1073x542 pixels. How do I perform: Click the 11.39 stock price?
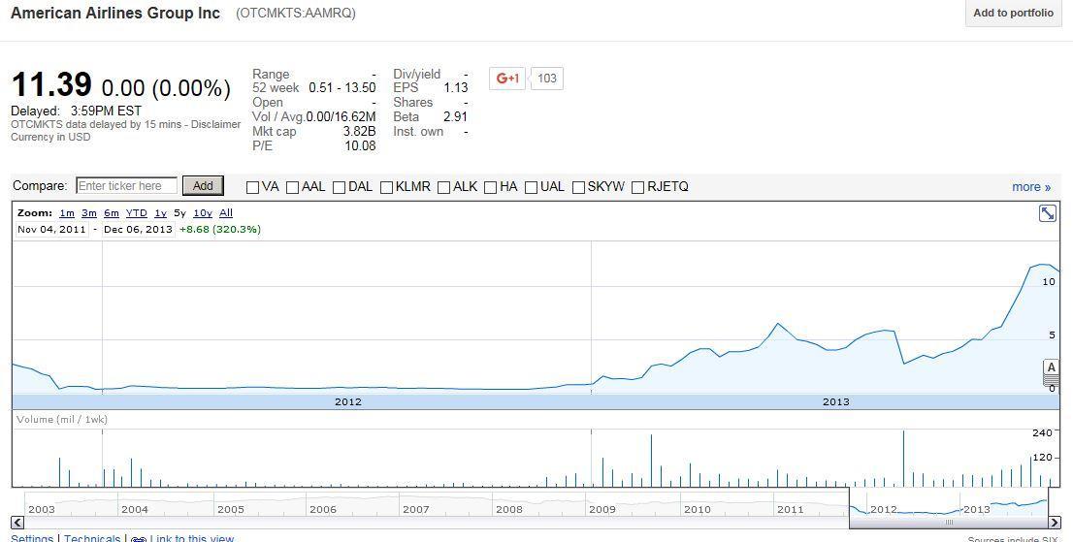coord(51,84)
